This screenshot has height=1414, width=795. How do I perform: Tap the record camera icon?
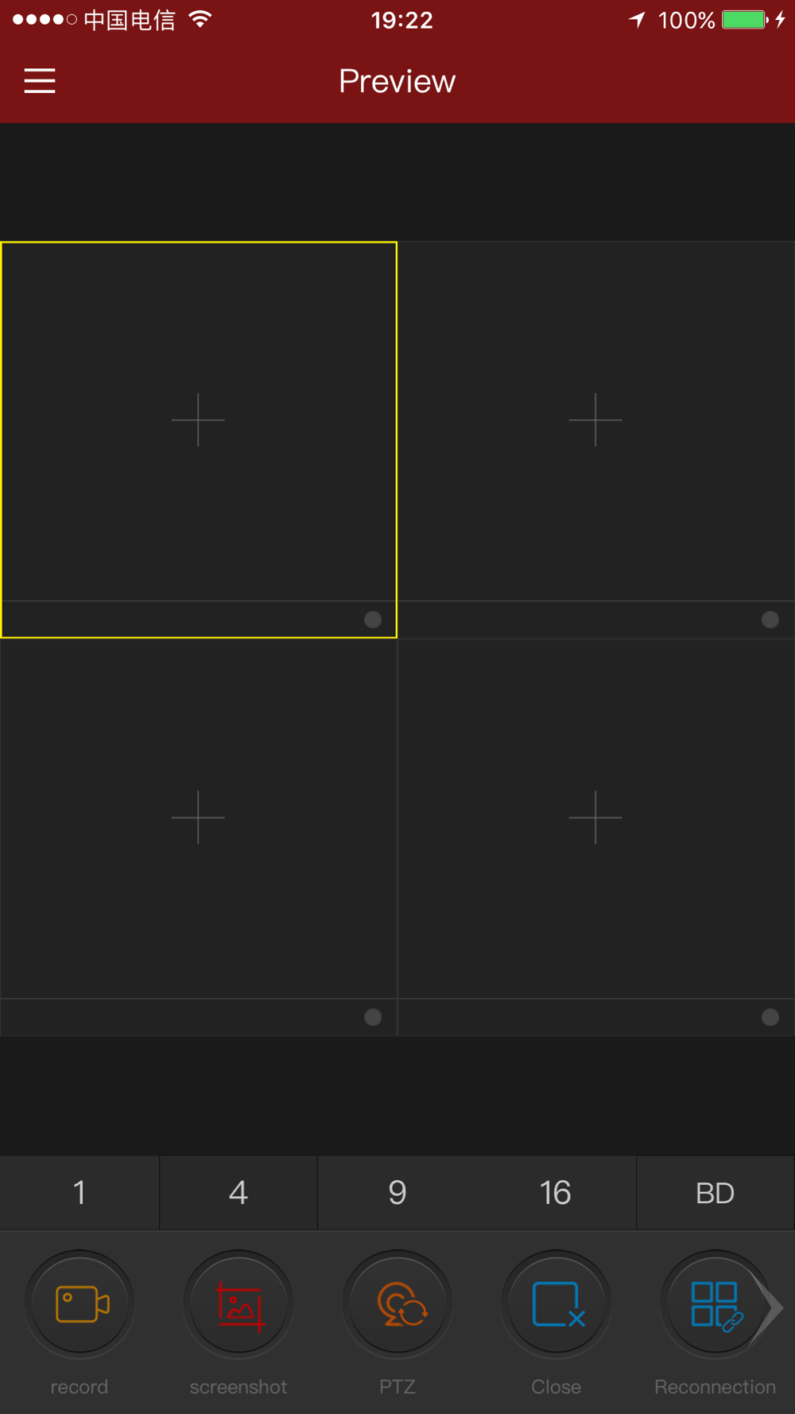[x=79, y=1304]
